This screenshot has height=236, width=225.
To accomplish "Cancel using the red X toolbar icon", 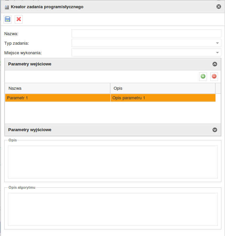I will click(19, 19).
